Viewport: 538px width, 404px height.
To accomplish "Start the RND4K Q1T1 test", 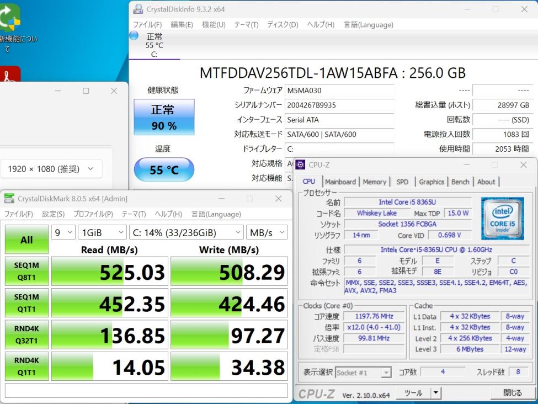I will pyautogui.click(x=27, y=366).
